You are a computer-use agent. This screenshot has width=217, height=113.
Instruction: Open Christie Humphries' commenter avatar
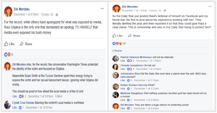(116, 67)
